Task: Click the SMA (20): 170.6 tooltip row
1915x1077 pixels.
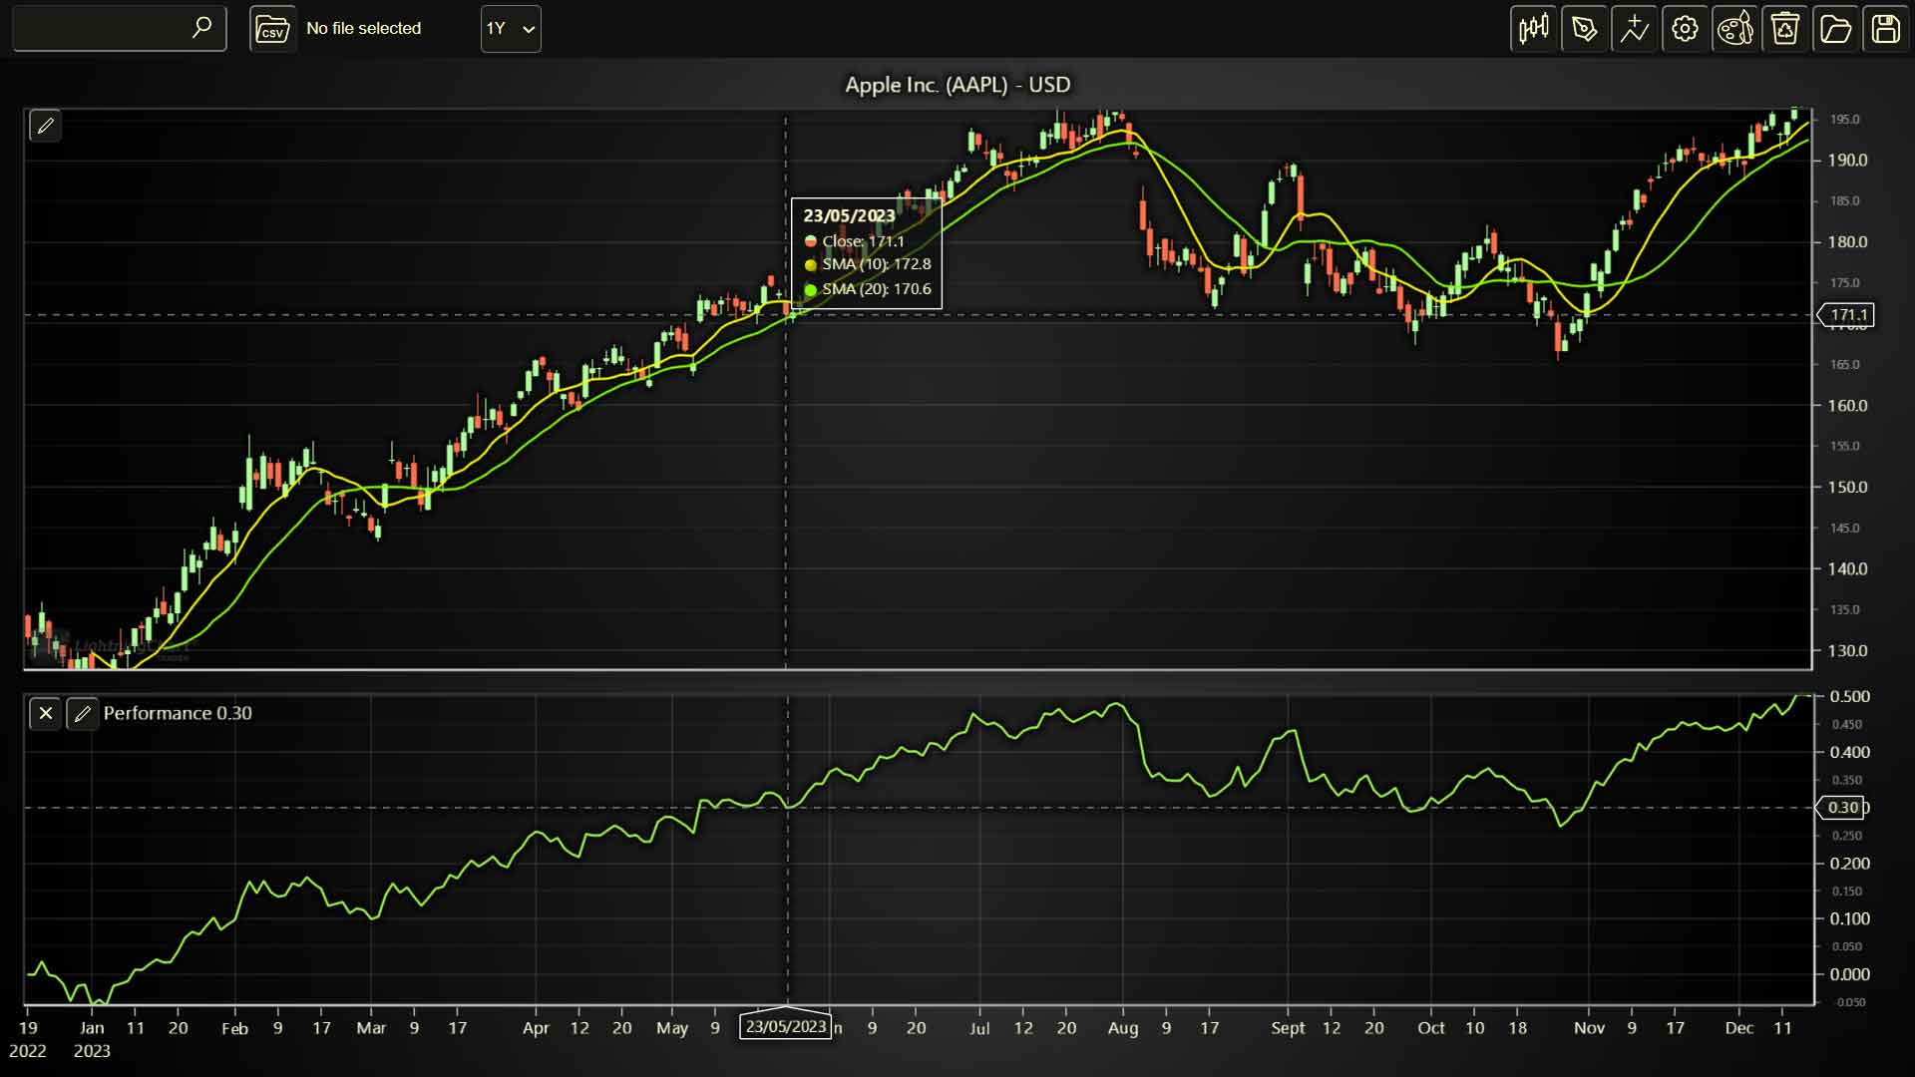Action: coord(868,289)
